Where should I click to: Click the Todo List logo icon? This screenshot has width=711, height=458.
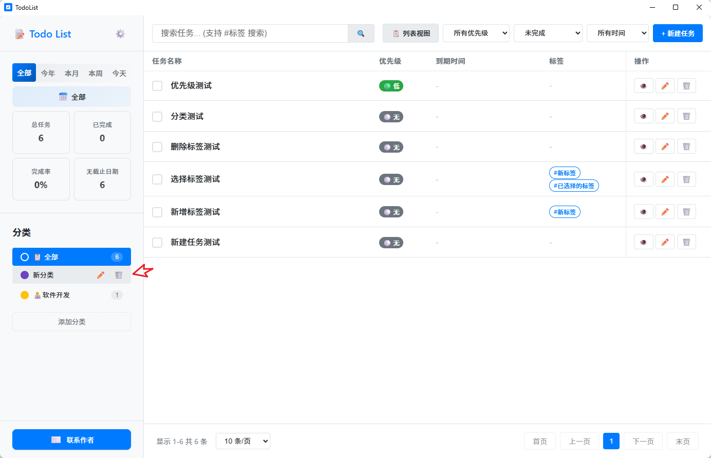pyautogui.click(x=20, y=34)
